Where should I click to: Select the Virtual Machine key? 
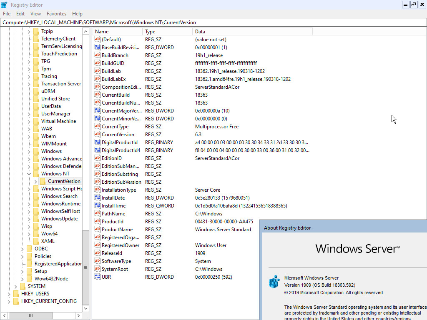click(58, 121)
